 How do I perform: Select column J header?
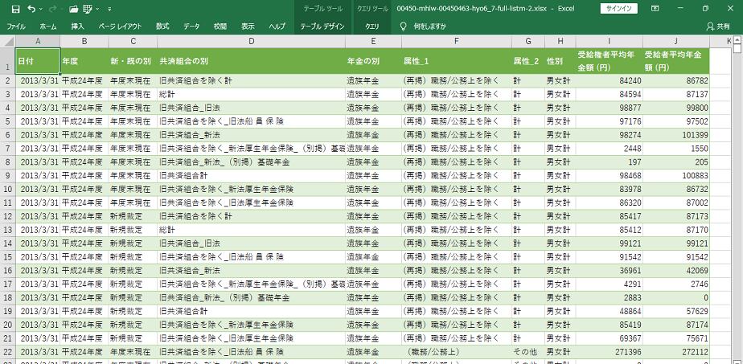[x=676, y=42]
